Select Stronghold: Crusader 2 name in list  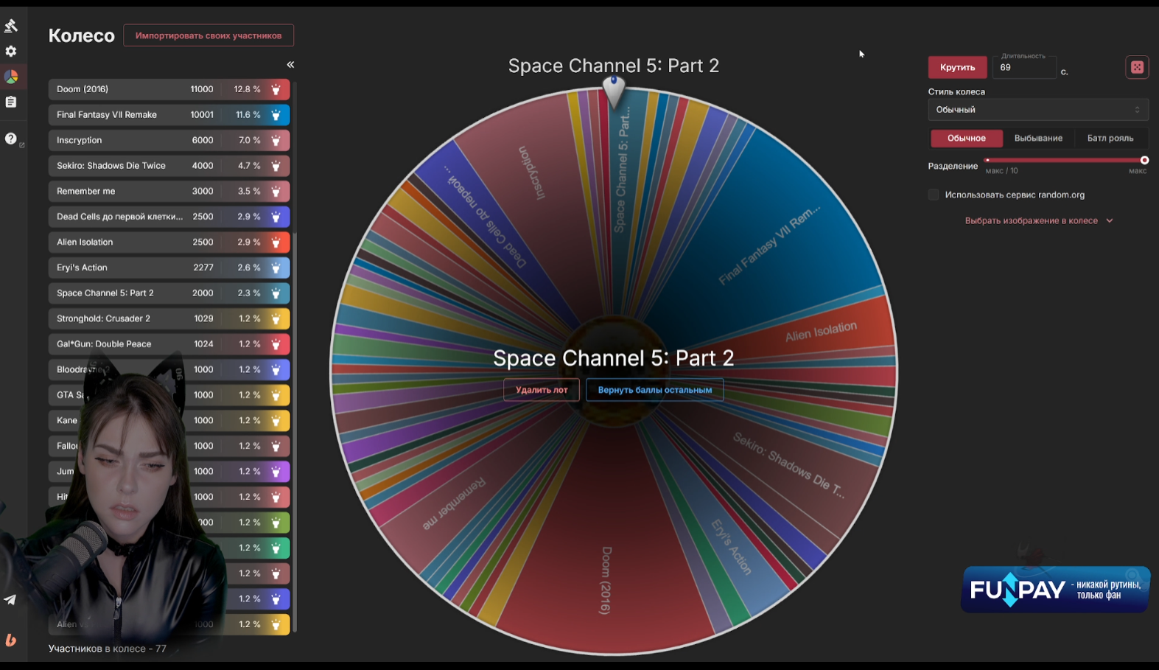coord(103,318)
